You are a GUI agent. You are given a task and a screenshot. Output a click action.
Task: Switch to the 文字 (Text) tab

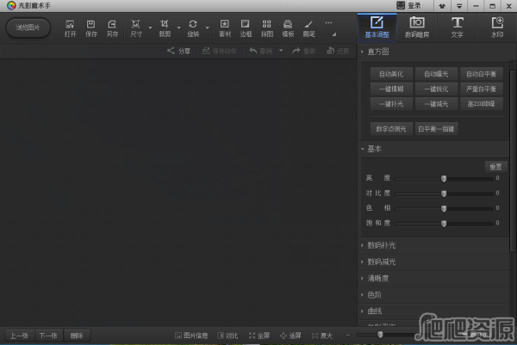coord(457,27)
